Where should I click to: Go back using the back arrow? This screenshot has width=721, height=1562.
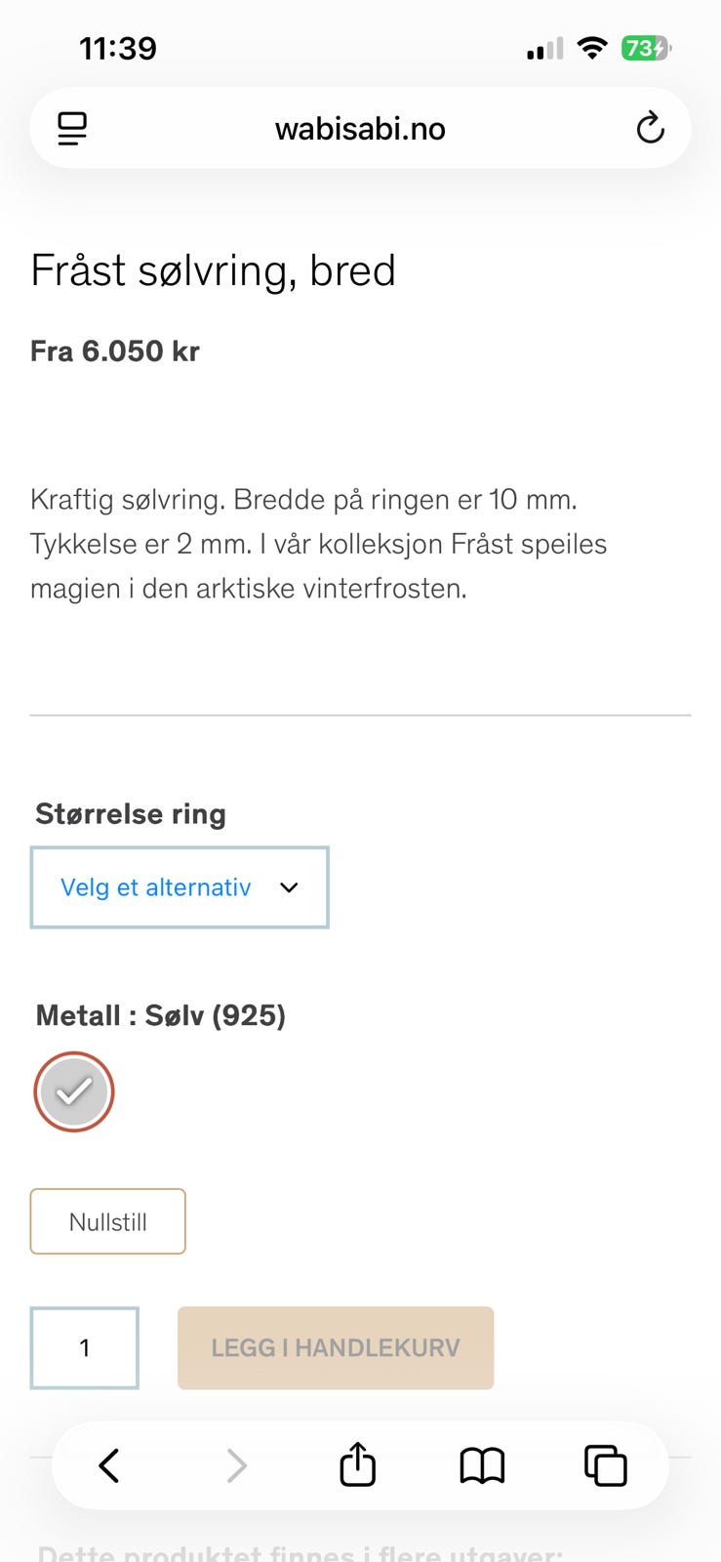pyautogui.click(x=109, y=1464)
